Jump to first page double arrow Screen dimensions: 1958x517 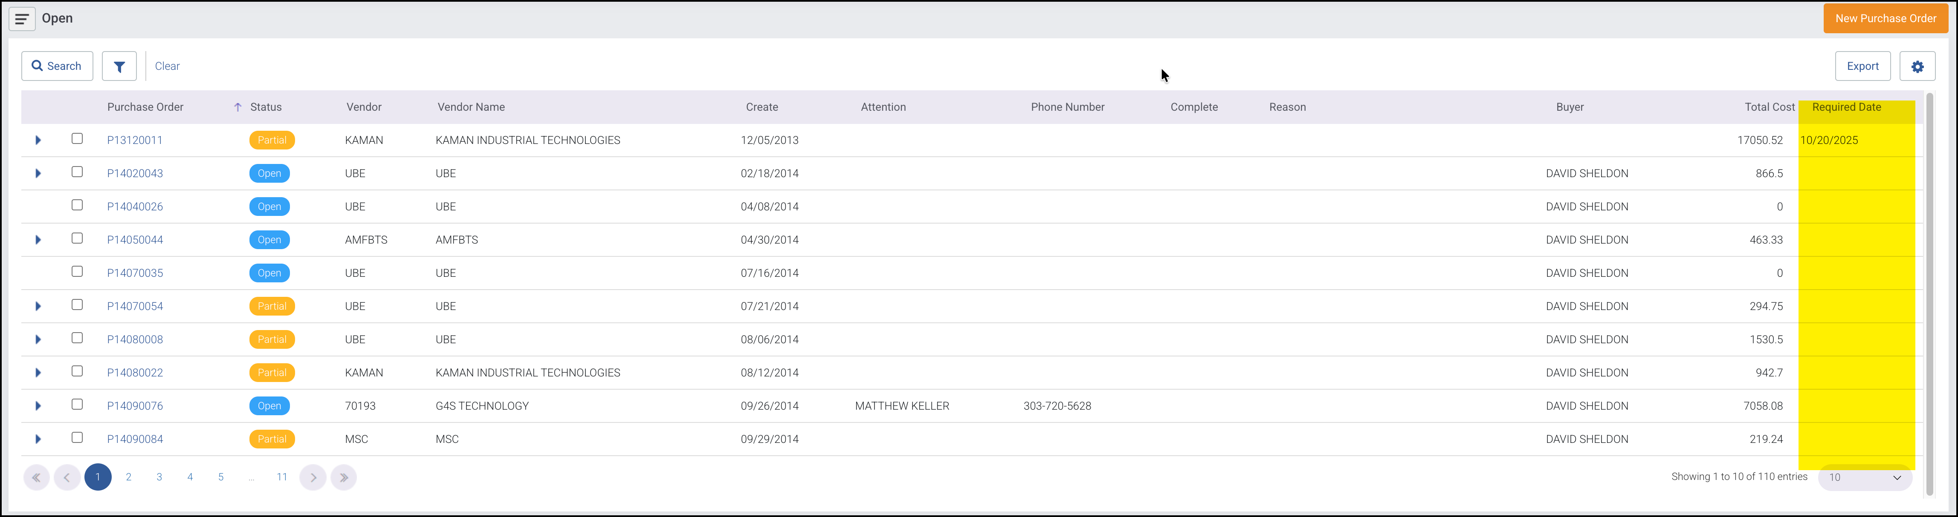point(36,477)
